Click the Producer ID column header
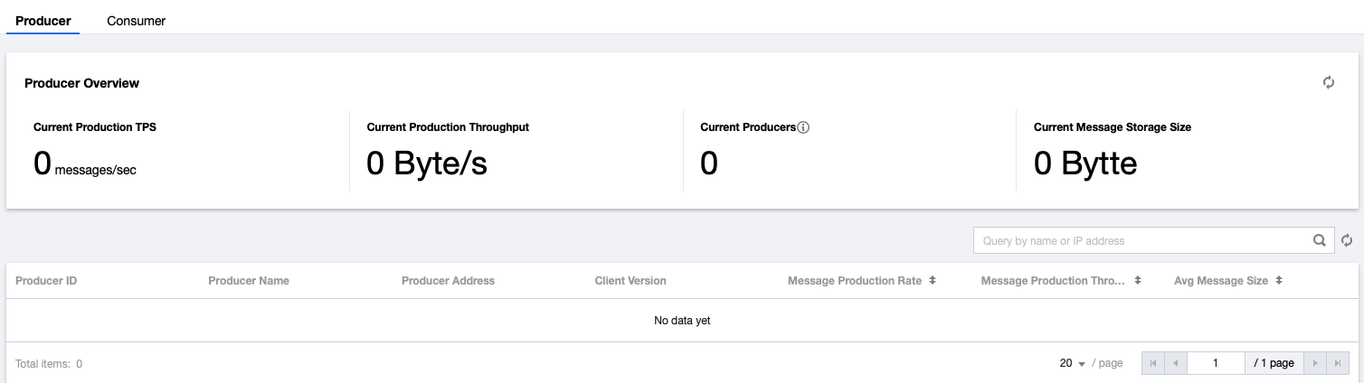The image size is (1364, 383). click(46, 281)
